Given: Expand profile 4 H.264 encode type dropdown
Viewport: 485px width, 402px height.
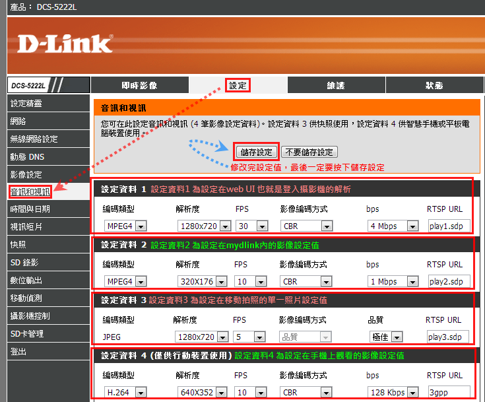Looking at the screenshot, I should pyautogui.click(x=125, y=393).
